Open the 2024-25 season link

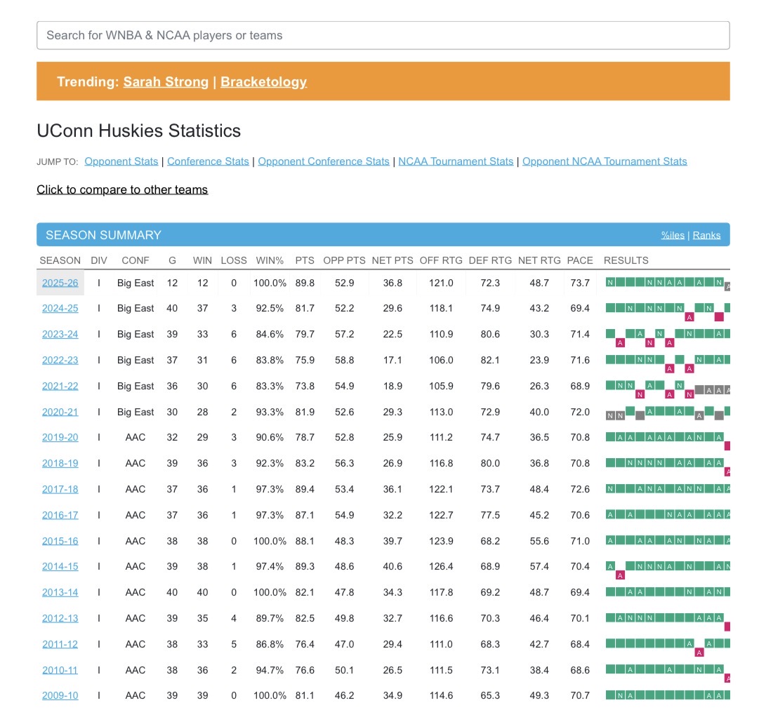[x=60, y=308]
